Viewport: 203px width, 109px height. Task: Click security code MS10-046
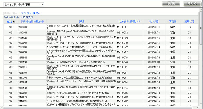point(122,62)
